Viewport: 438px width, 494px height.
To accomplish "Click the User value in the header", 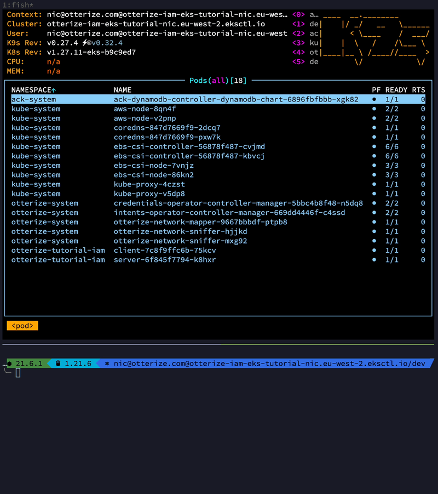I will (x=167, y=33).
